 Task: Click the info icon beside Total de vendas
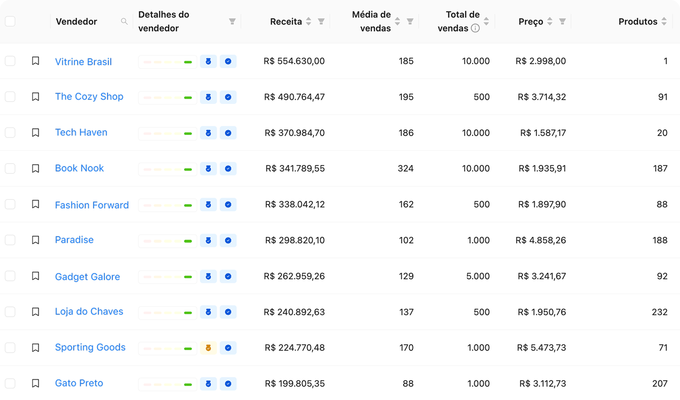tap(475, 28)
